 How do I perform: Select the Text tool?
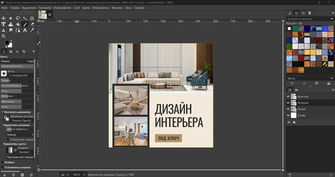pos(25,30)
